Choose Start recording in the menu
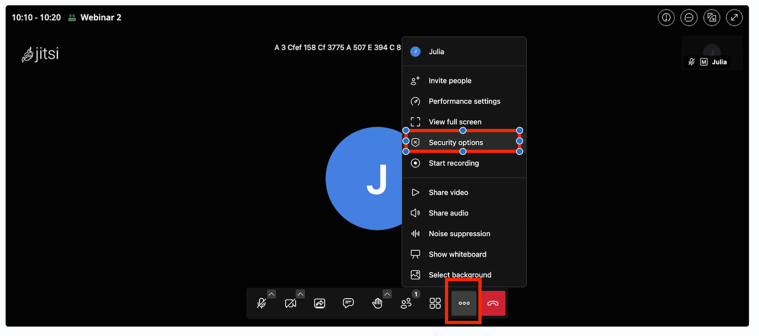759x336 pixels. 453,163
